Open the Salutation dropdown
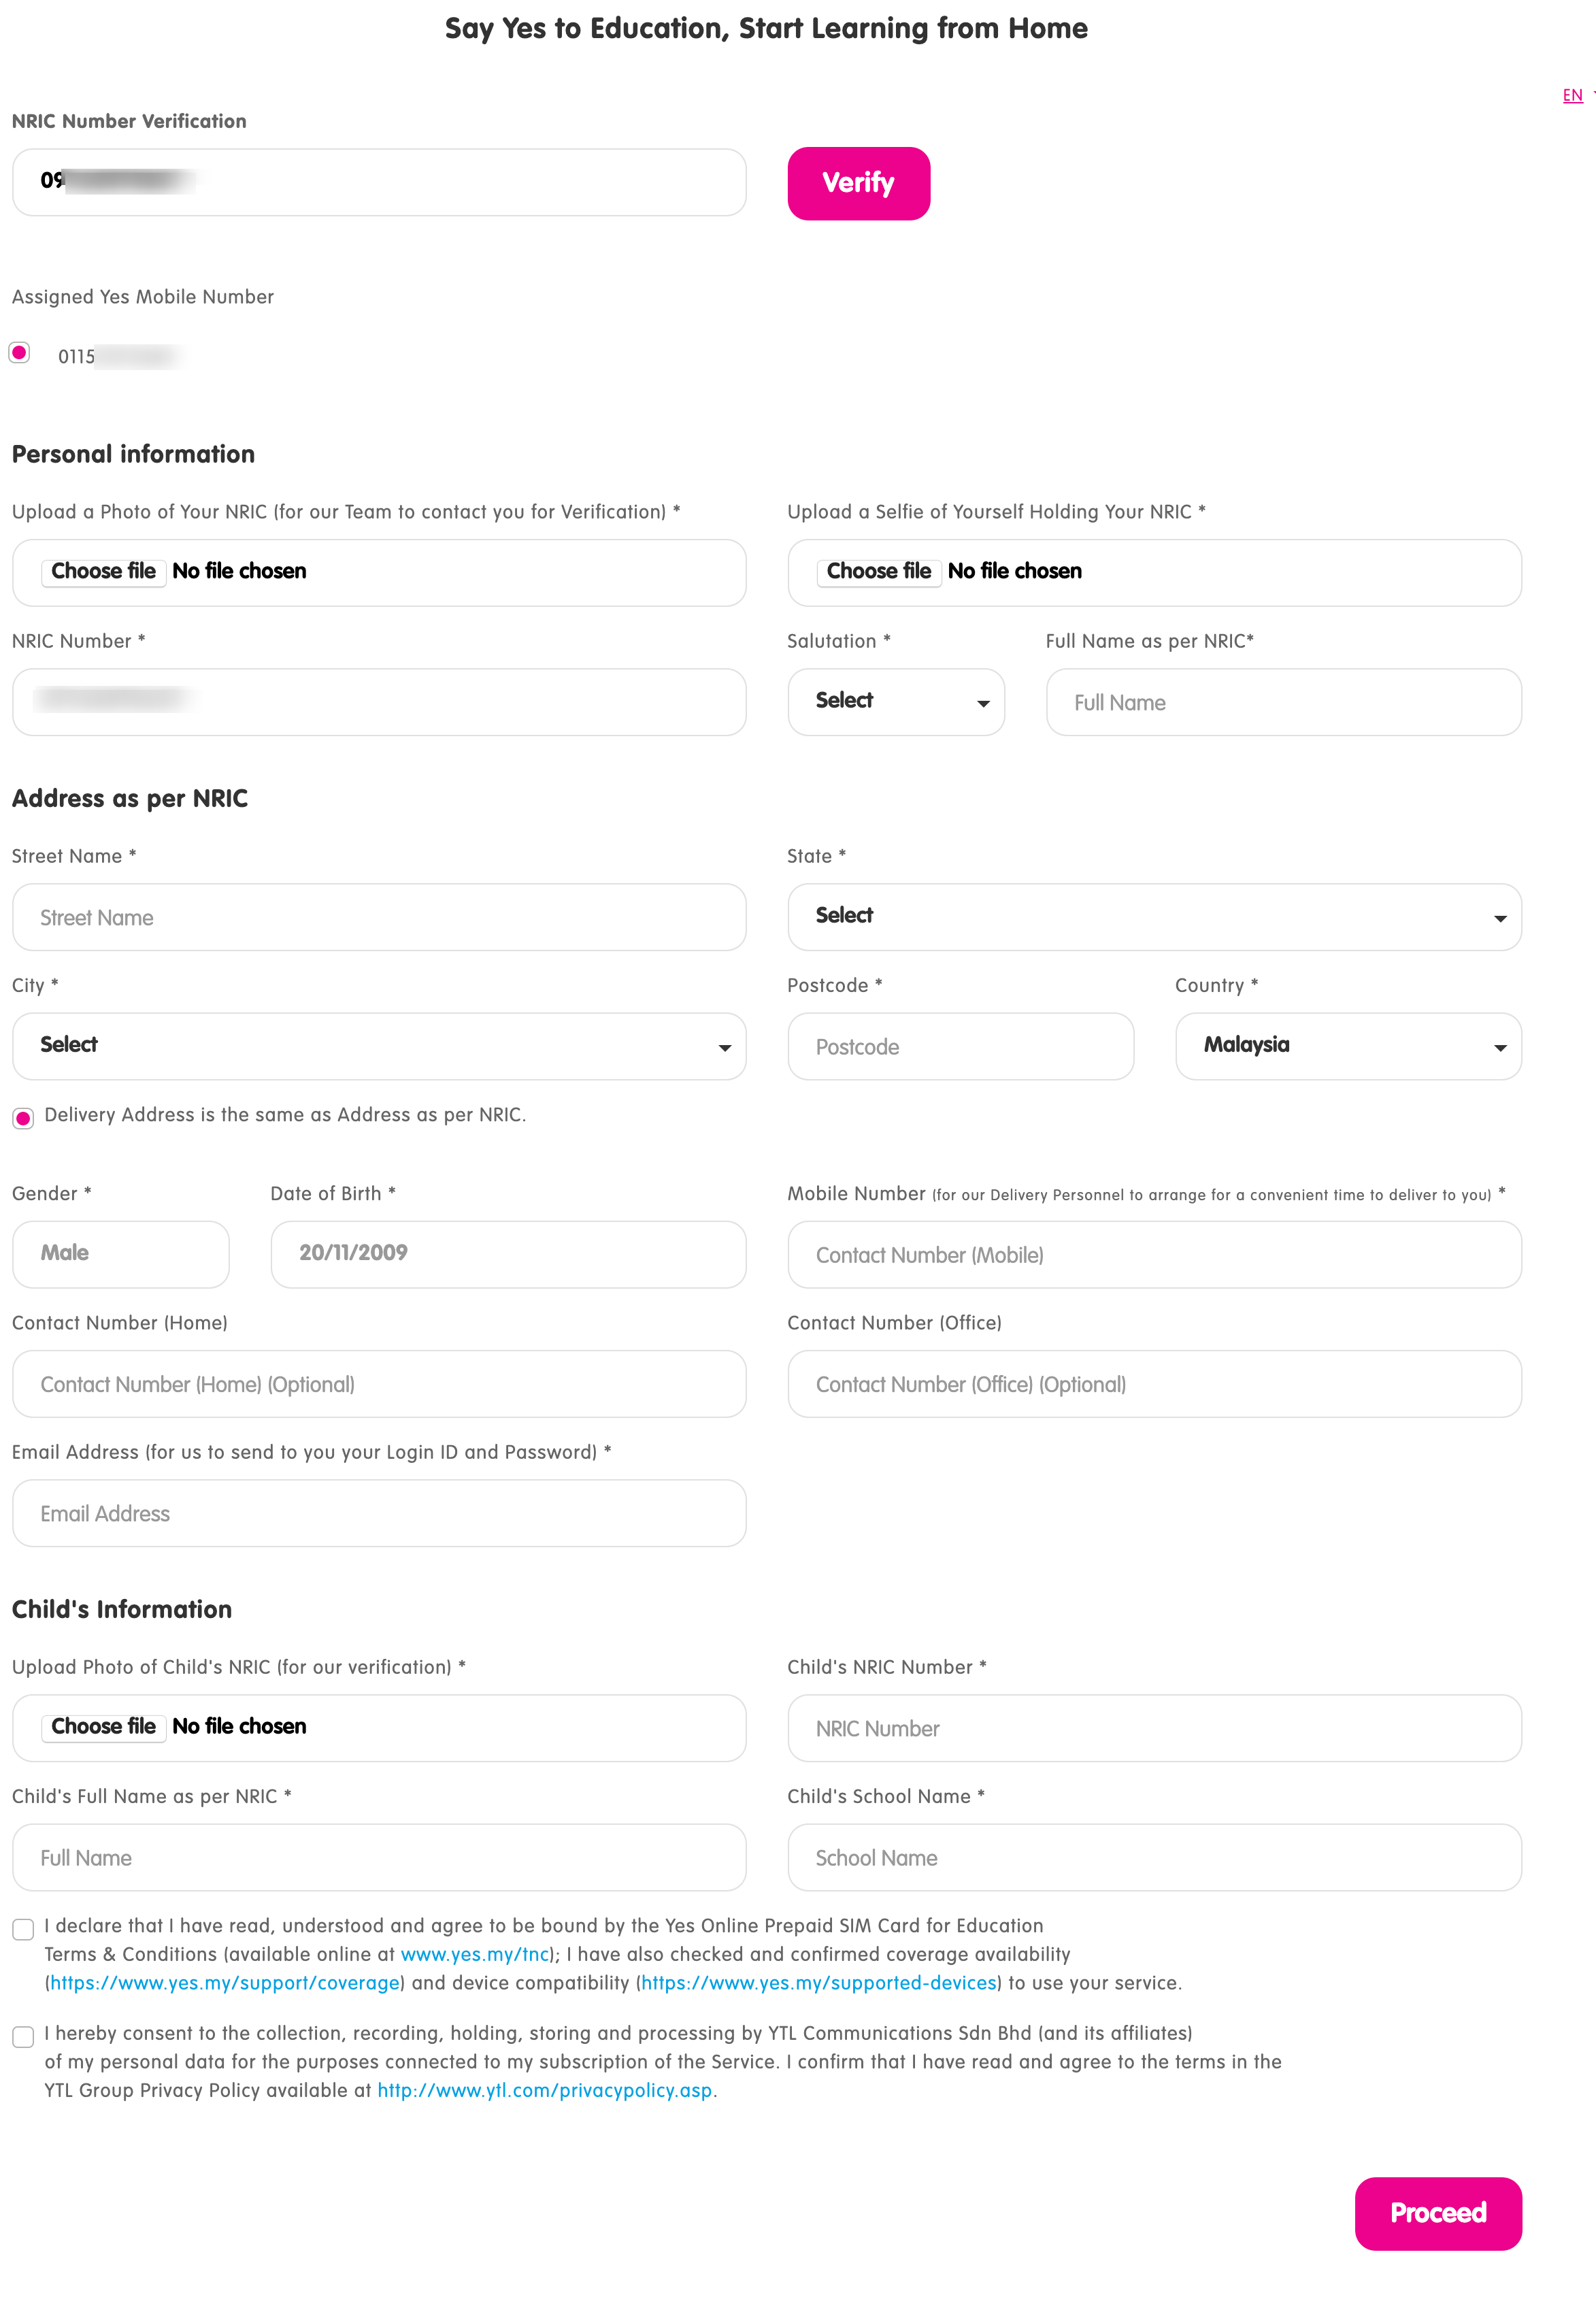This screenshot has width=1596, height=2312. point(895,702)
